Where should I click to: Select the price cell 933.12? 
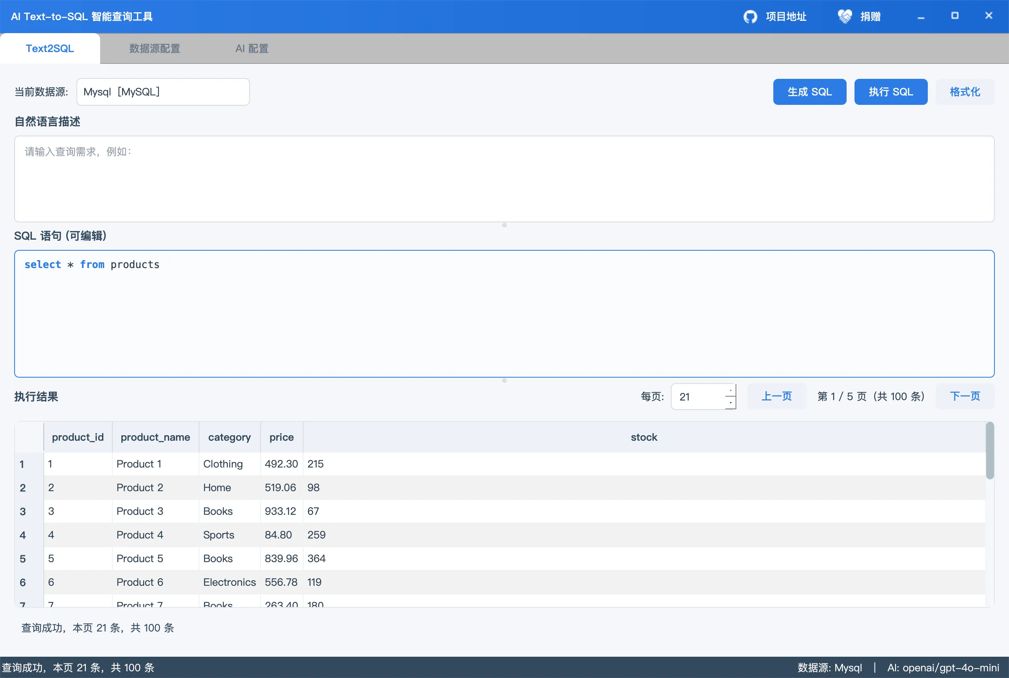(x=281, y=512)
